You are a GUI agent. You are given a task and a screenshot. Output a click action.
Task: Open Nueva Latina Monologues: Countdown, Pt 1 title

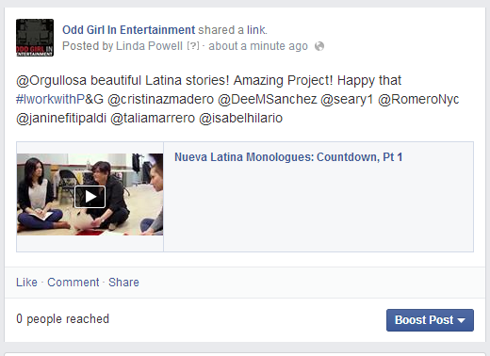[x=288, y=157]
